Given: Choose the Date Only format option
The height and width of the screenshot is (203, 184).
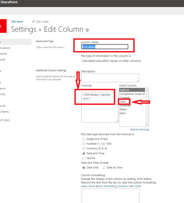Looking at the screenshot, I should pyautogui.click(x=84, y=168).
